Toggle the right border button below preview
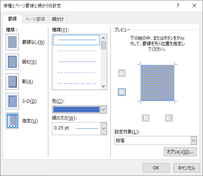The height and width of the screenshot is (176, 203). pos(169,118)
